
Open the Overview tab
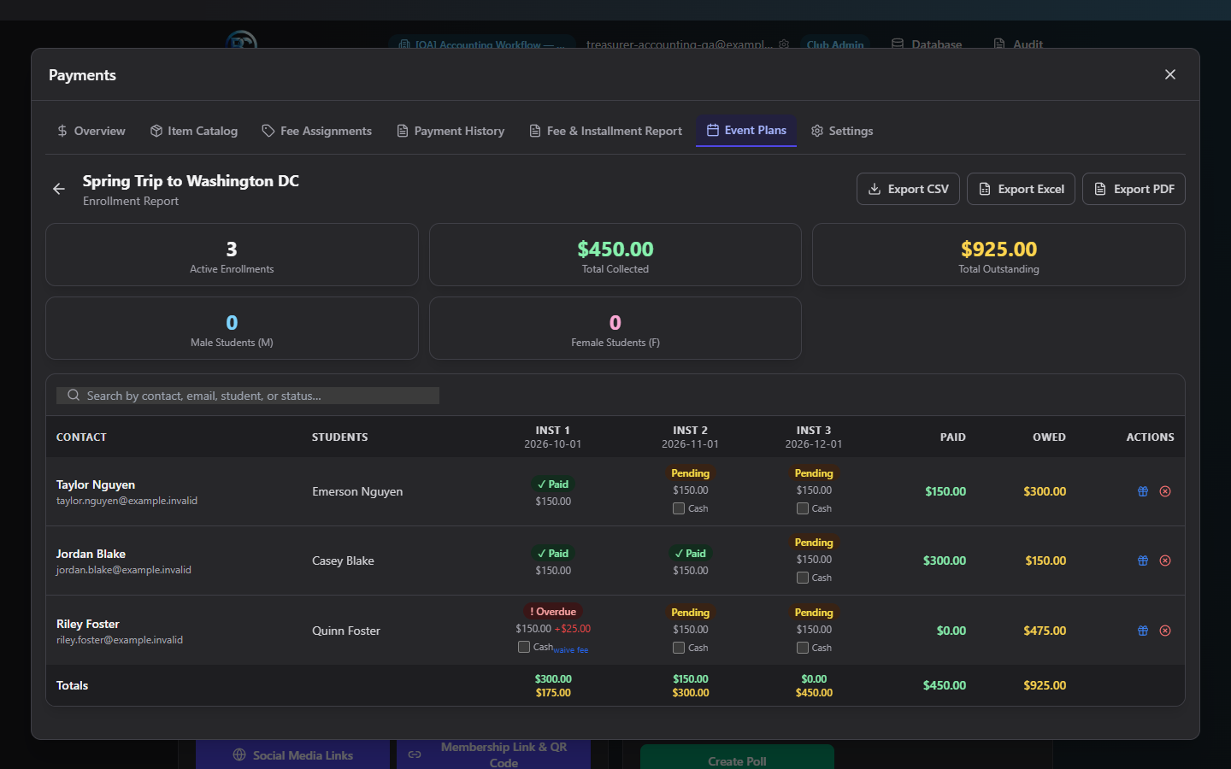[91, 131]
